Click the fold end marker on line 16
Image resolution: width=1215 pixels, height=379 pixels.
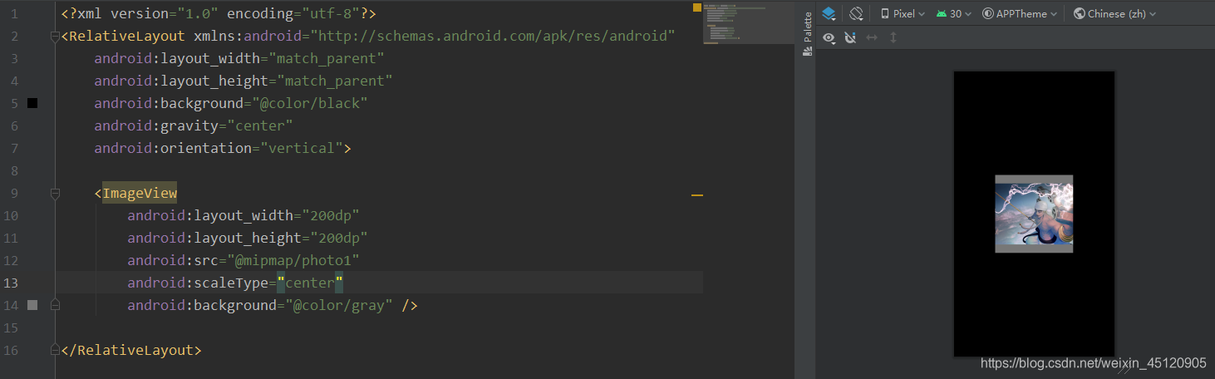coord(55,350)
